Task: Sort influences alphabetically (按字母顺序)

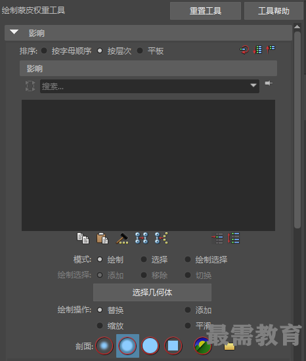Action: [x=44, y=51]
